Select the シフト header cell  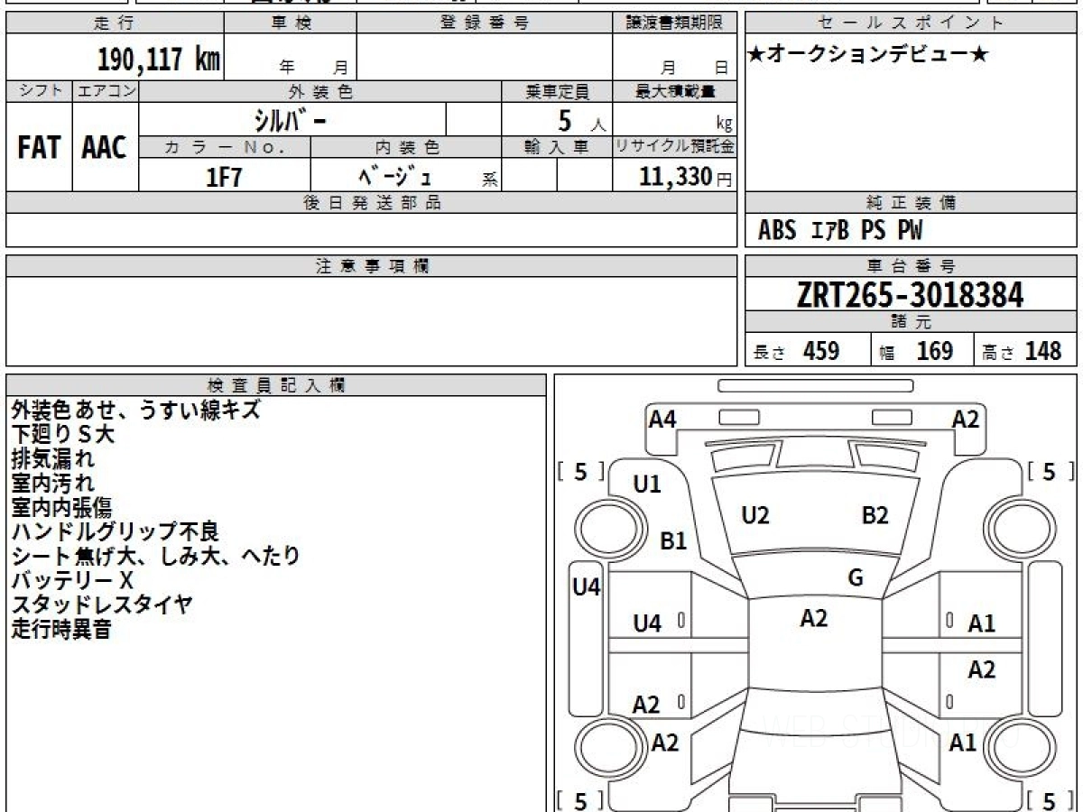[x=40, y=91]
